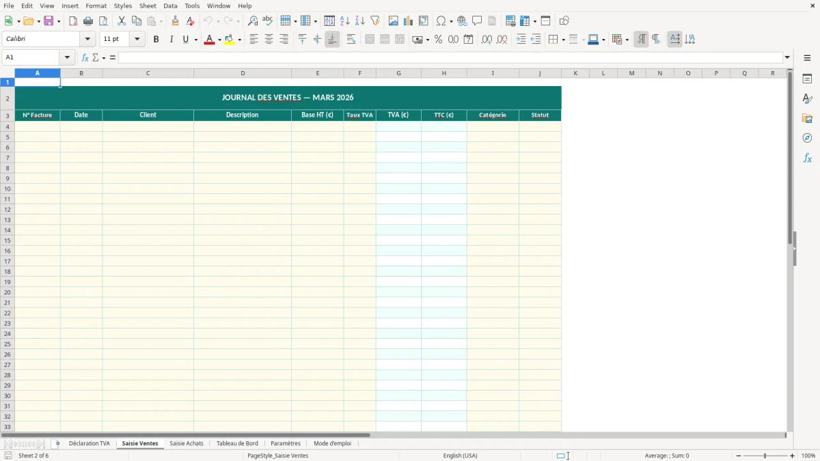The image size is (820, 461).
Task: Insert a comment
Action: 477,21
